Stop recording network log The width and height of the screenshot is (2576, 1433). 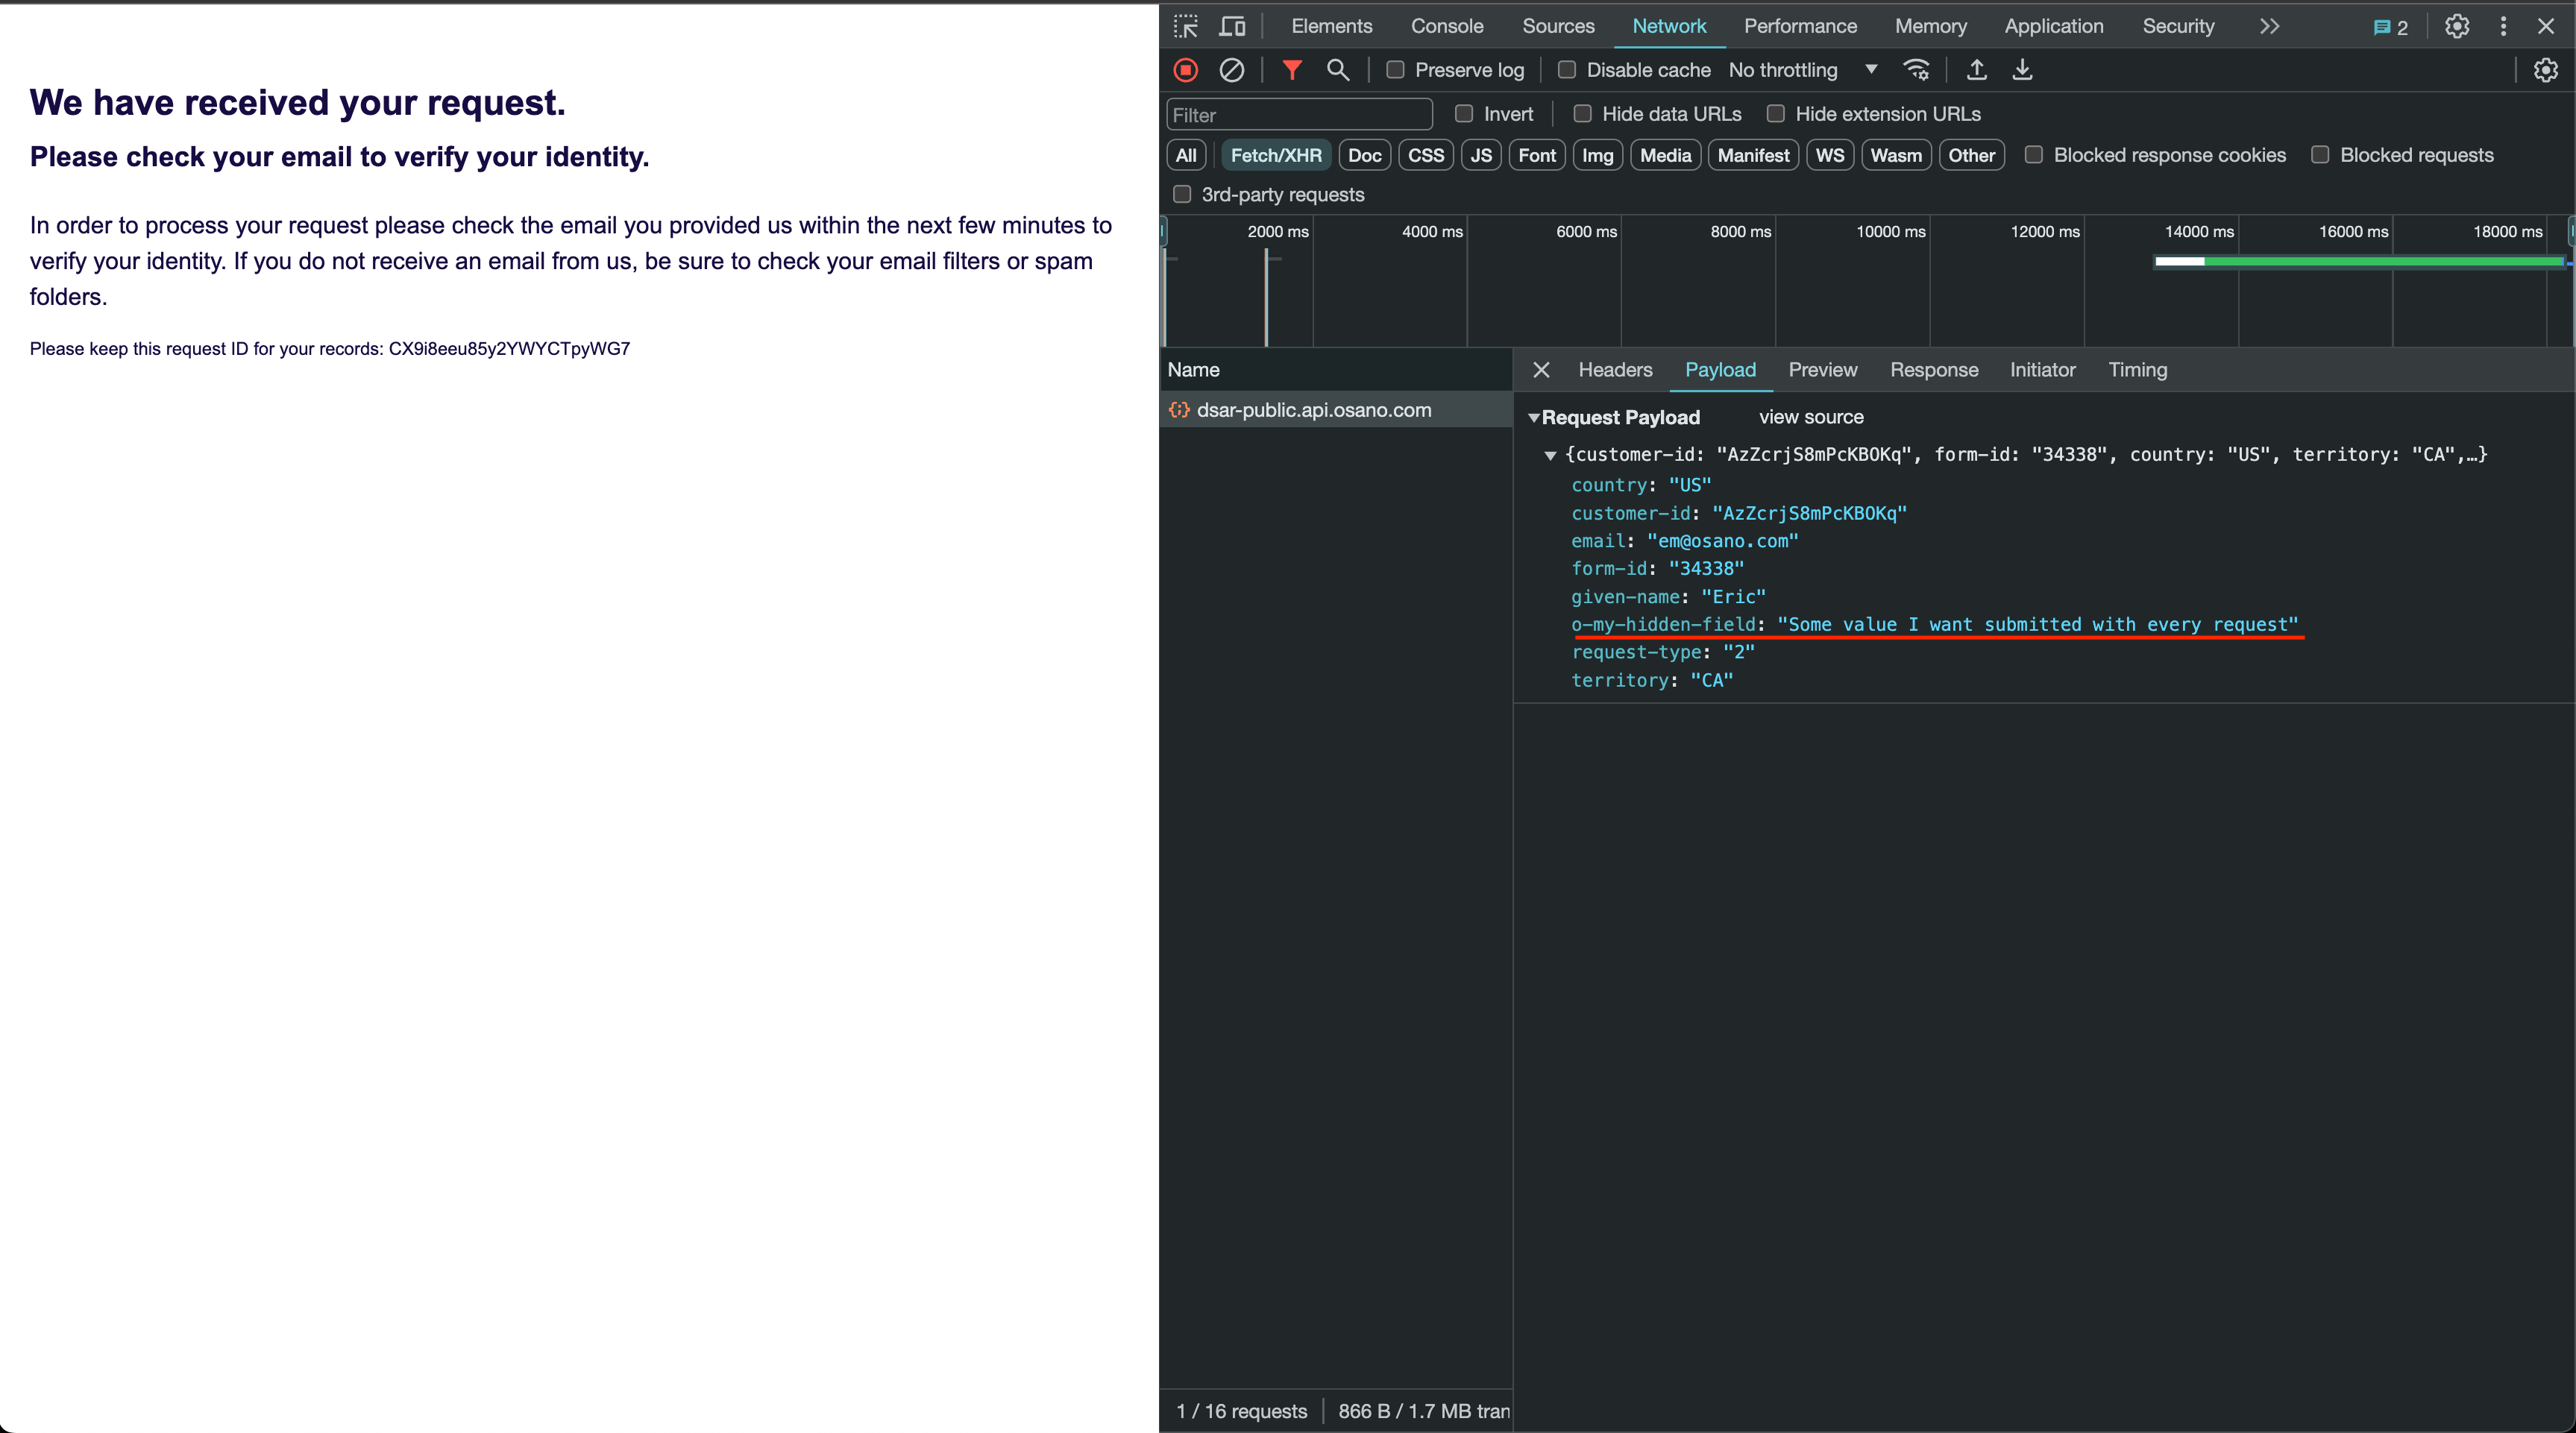[x=1186, y=70]
